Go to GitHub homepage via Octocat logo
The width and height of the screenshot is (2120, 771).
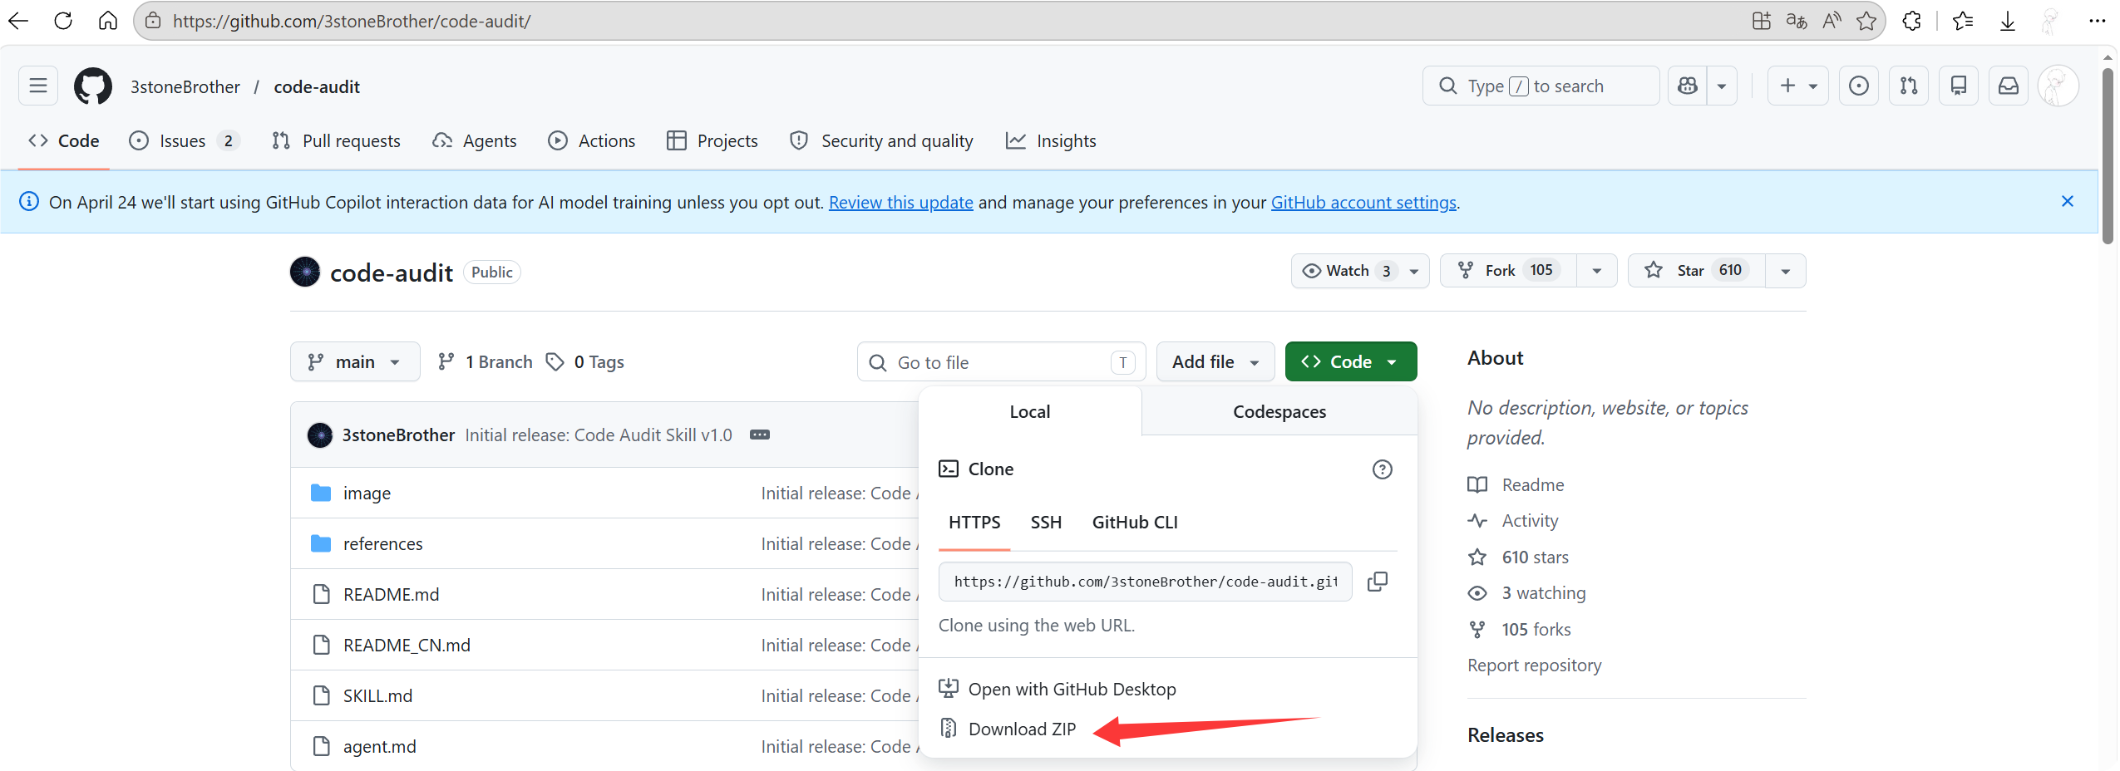click(x=93, y=86)
